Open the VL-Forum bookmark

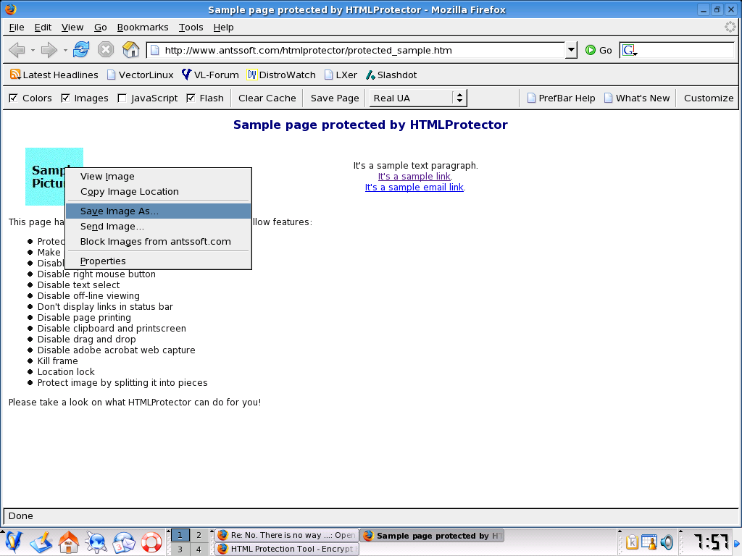[x=211, y=75]
